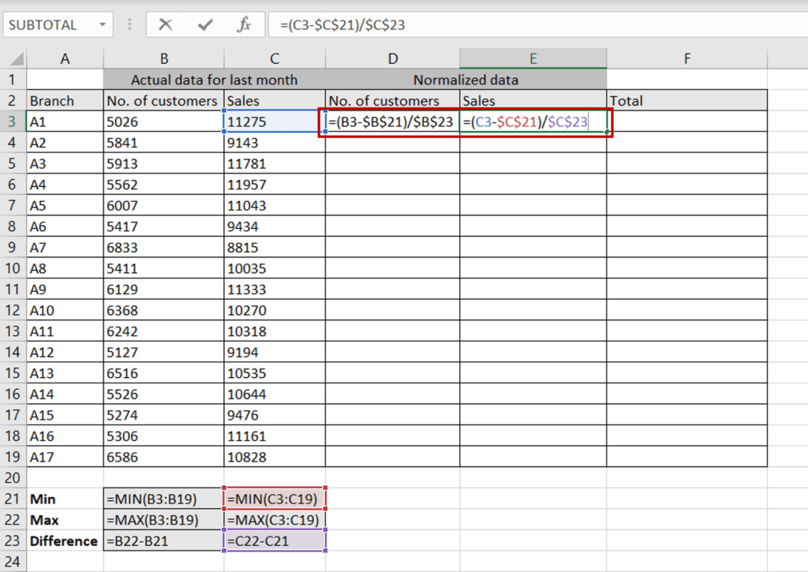Select cell with formula =B22-B21
The height and width of the screenshot is (572, 808).
tap(164, 540)
